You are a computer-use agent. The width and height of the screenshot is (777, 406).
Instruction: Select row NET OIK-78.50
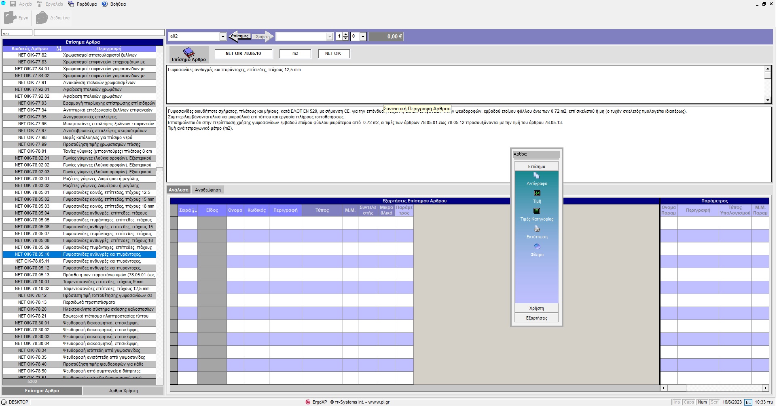click(79, 371)
